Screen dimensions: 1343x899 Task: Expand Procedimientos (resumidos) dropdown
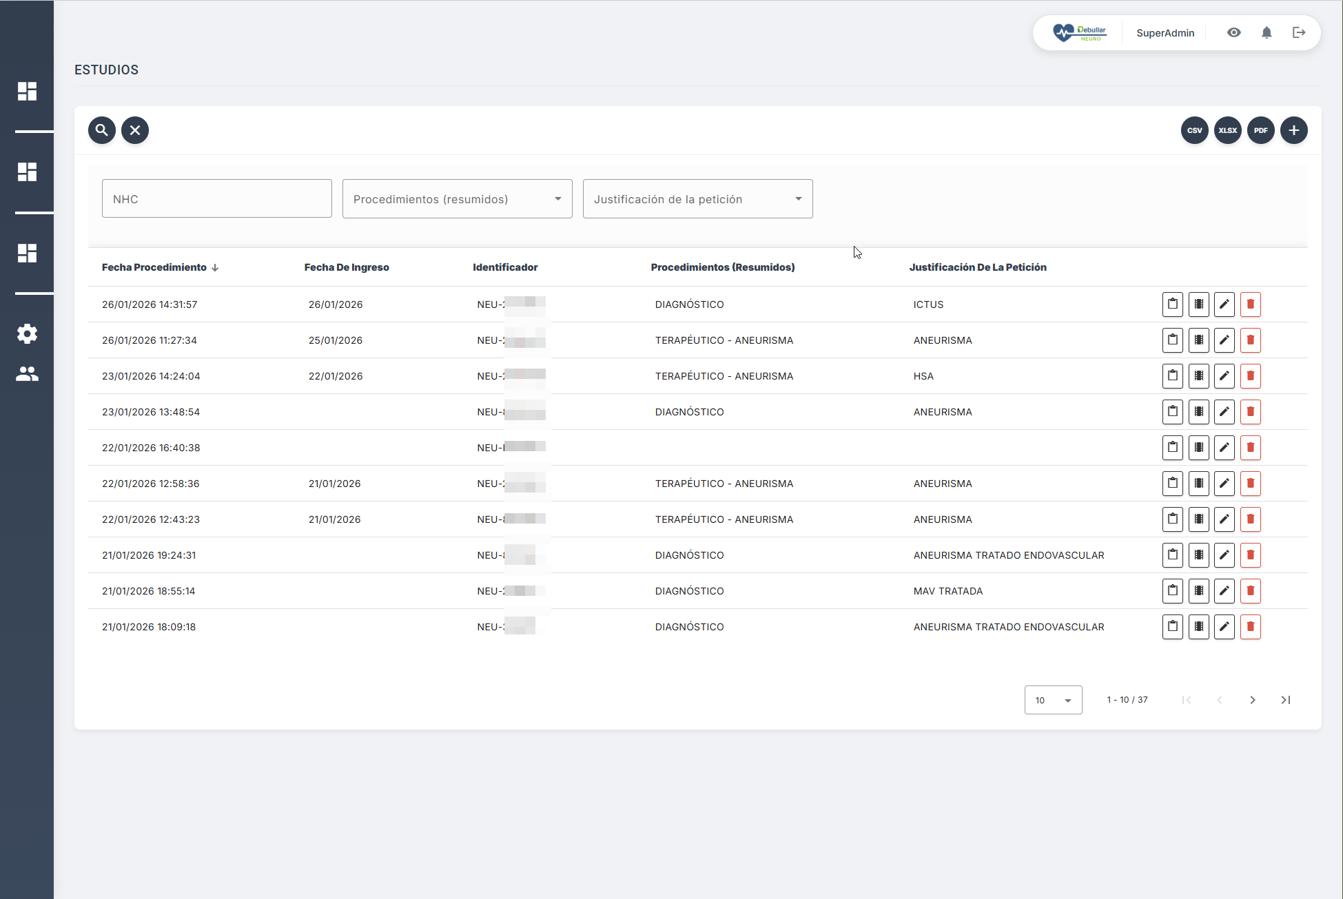point(457,199)
